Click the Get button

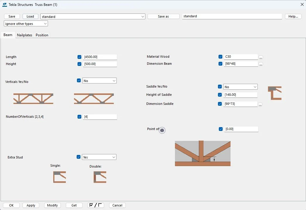point(74,205)
